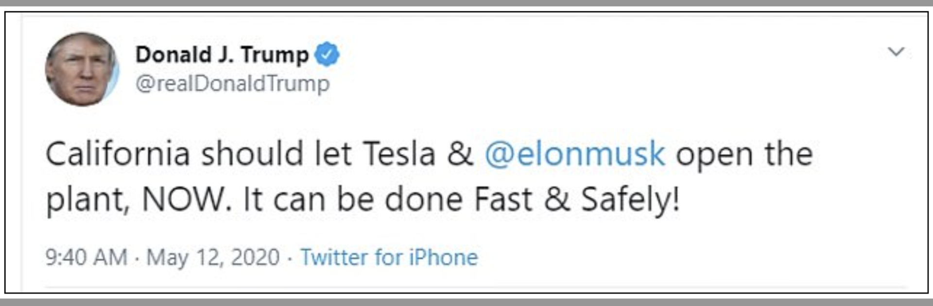Open the Donald J. Trump display name
Image resolution: width=933 pixels, height=306 pixels.
[x=222, y=54]
